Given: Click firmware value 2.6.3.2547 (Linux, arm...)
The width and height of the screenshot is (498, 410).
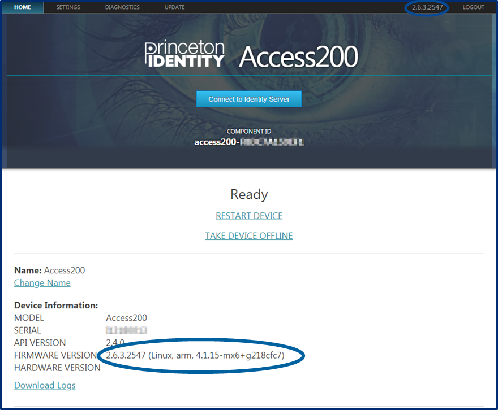Looking at the screenshot, I should pos(195,355).
